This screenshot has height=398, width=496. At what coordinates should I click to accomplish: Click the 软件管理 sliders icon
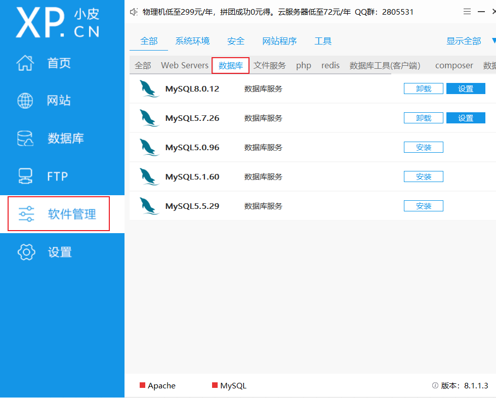tap(26, 214)
